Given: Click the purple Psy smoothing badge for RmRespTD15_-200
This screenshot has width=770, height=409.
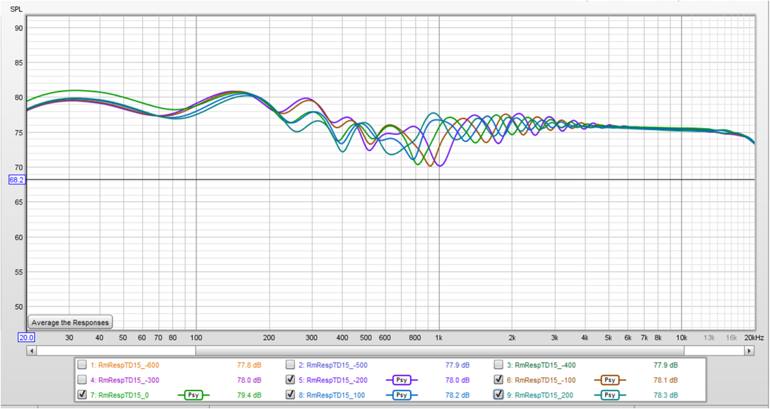Looking at the screenshot, I should point(401,379).
